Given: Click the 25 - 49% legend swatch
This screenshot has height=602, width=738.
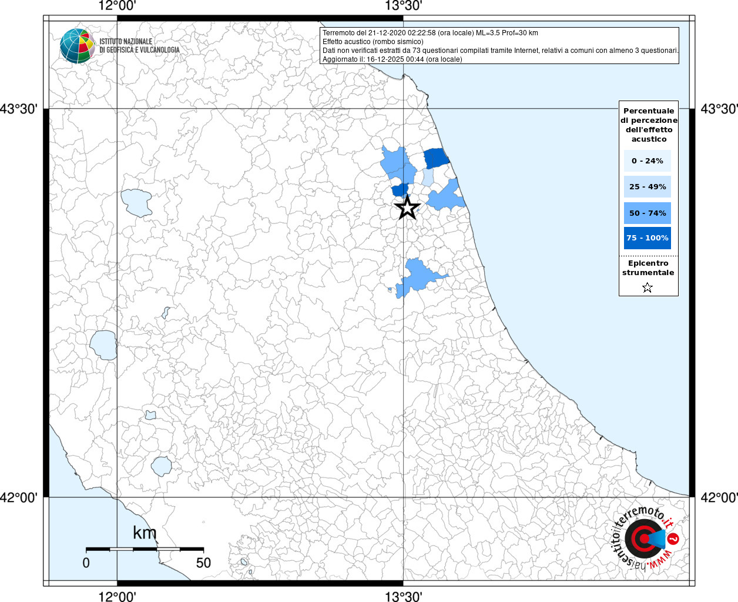Looking at the screenshot, I should click(x=648, y=187).
